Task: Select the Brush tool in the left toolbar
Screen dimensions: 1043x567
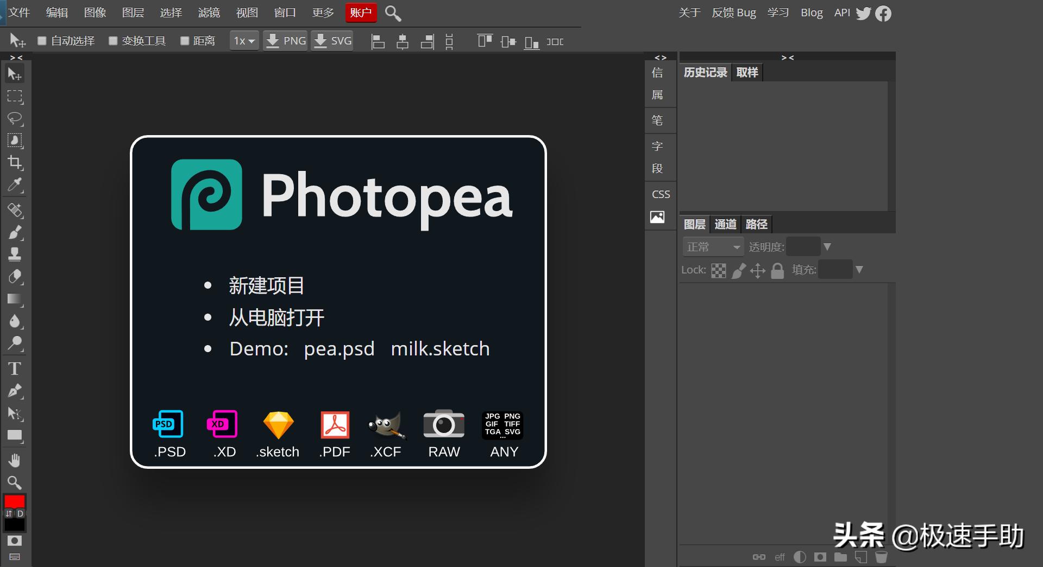Action: 15,232
